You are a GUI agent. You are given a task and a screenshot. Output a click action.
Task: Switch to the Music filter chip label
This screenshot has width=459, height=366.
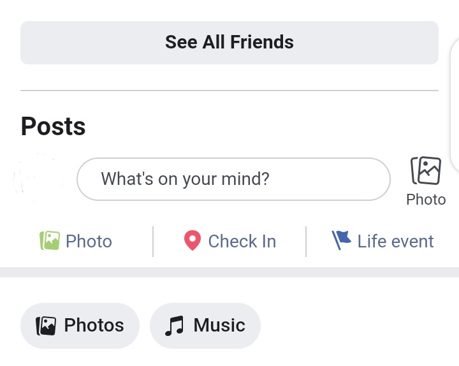[x=219, y=326]
